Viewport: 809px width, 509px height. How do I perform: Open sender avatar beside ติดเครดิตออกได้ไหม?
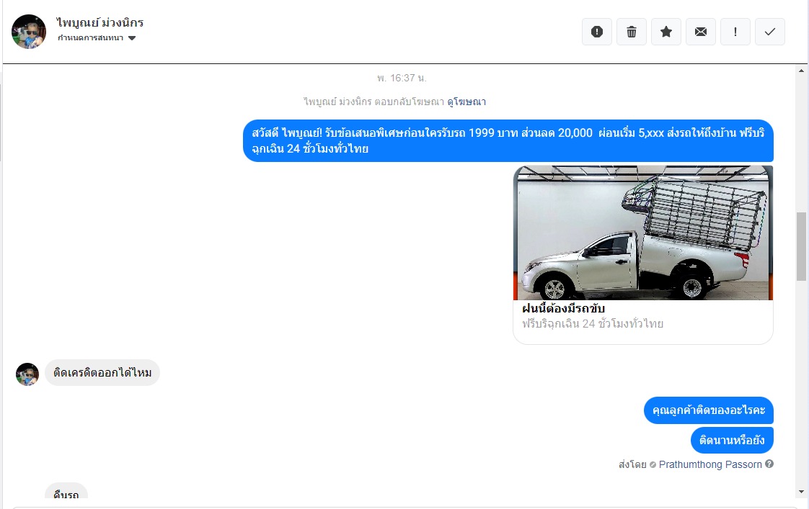27,374
